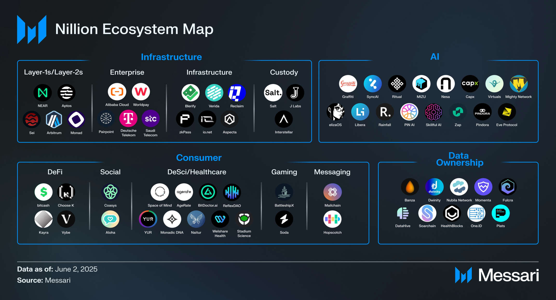Open the Aspecta logo
Screen dimensions: 556x300
click(229, 119)
